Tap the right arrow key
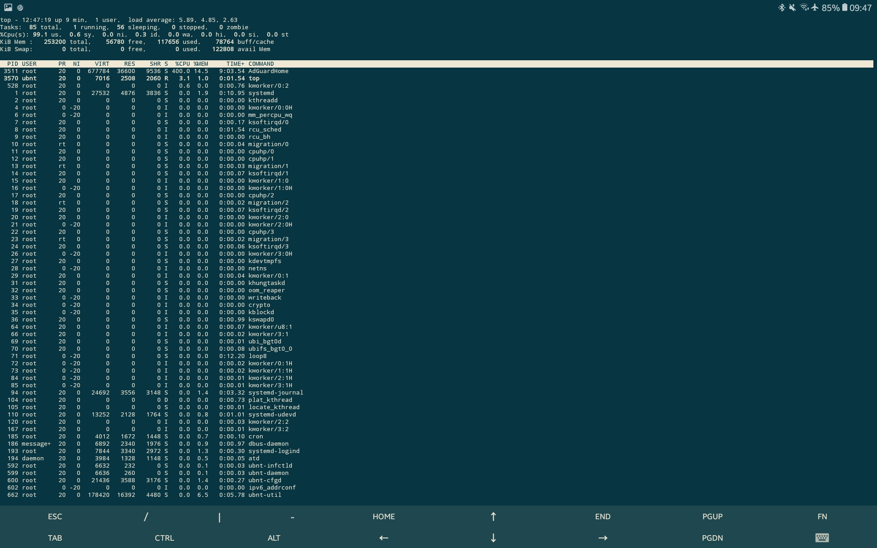This screenshot has width=877, height=548. click(603, 538)
